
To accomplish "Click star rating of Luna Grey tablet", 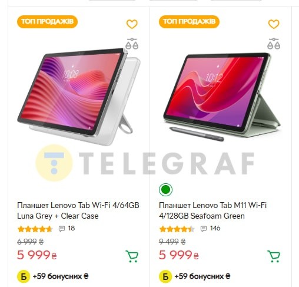I will [x=35, y=229].
